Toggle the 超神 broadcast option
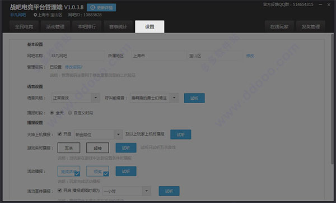The image size is (336, 203). pos(97,148)
